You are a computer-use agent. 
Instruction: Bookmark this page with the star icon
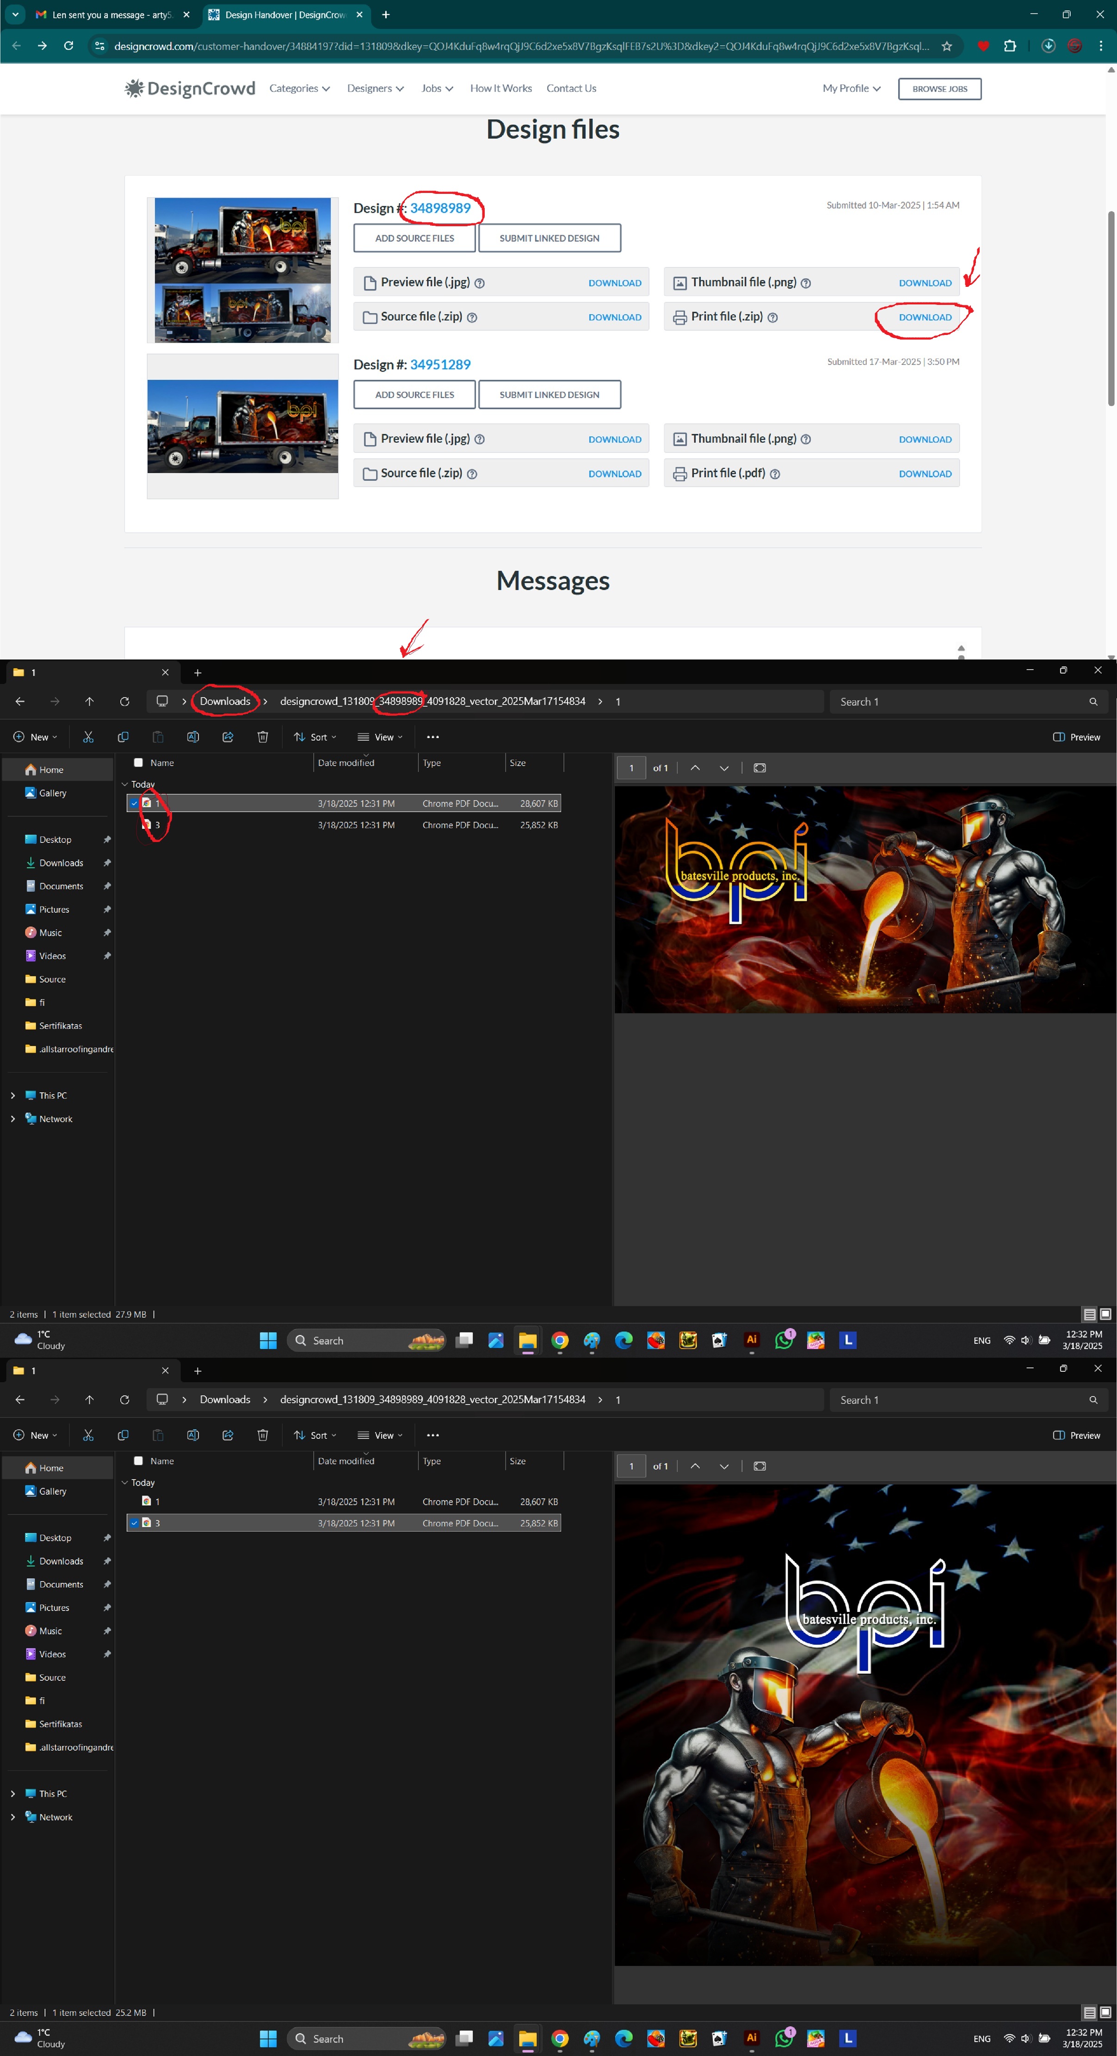coord(946,46)
